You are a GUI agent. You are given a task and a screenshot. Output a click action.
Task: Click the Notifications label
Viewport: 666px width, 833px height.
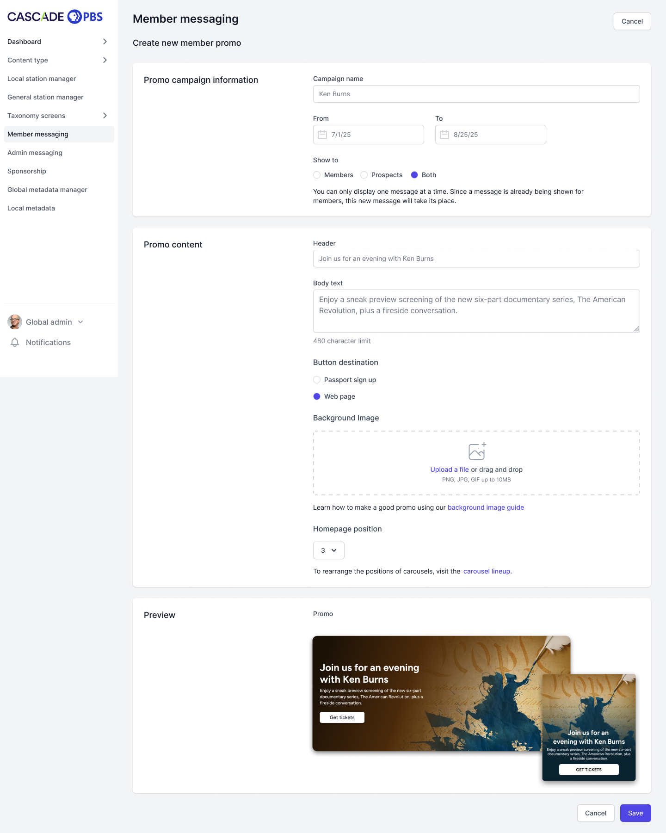click(x=48, y=342)
